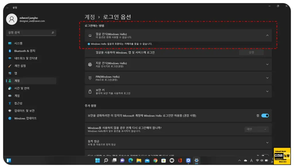The width and height of the screenshot is (294, 168).
Task: Open 개인 설정 in sidebar
Action: 31,66
